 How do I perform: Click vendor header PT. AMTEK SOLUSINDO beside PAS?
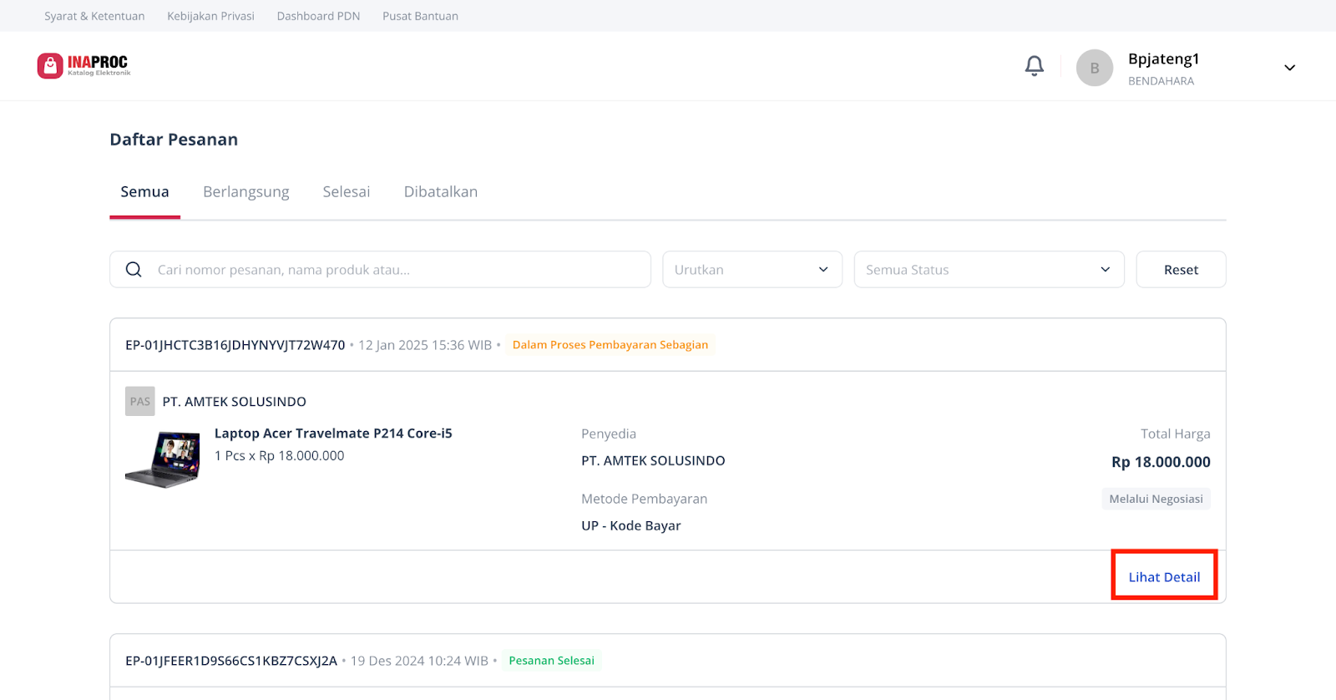coord(234,402)
